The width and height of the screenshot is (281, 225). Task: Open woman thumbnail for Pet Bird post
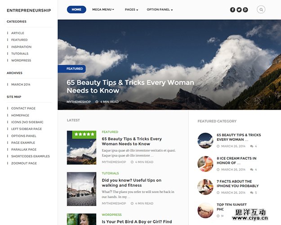[x=81, y=219]
